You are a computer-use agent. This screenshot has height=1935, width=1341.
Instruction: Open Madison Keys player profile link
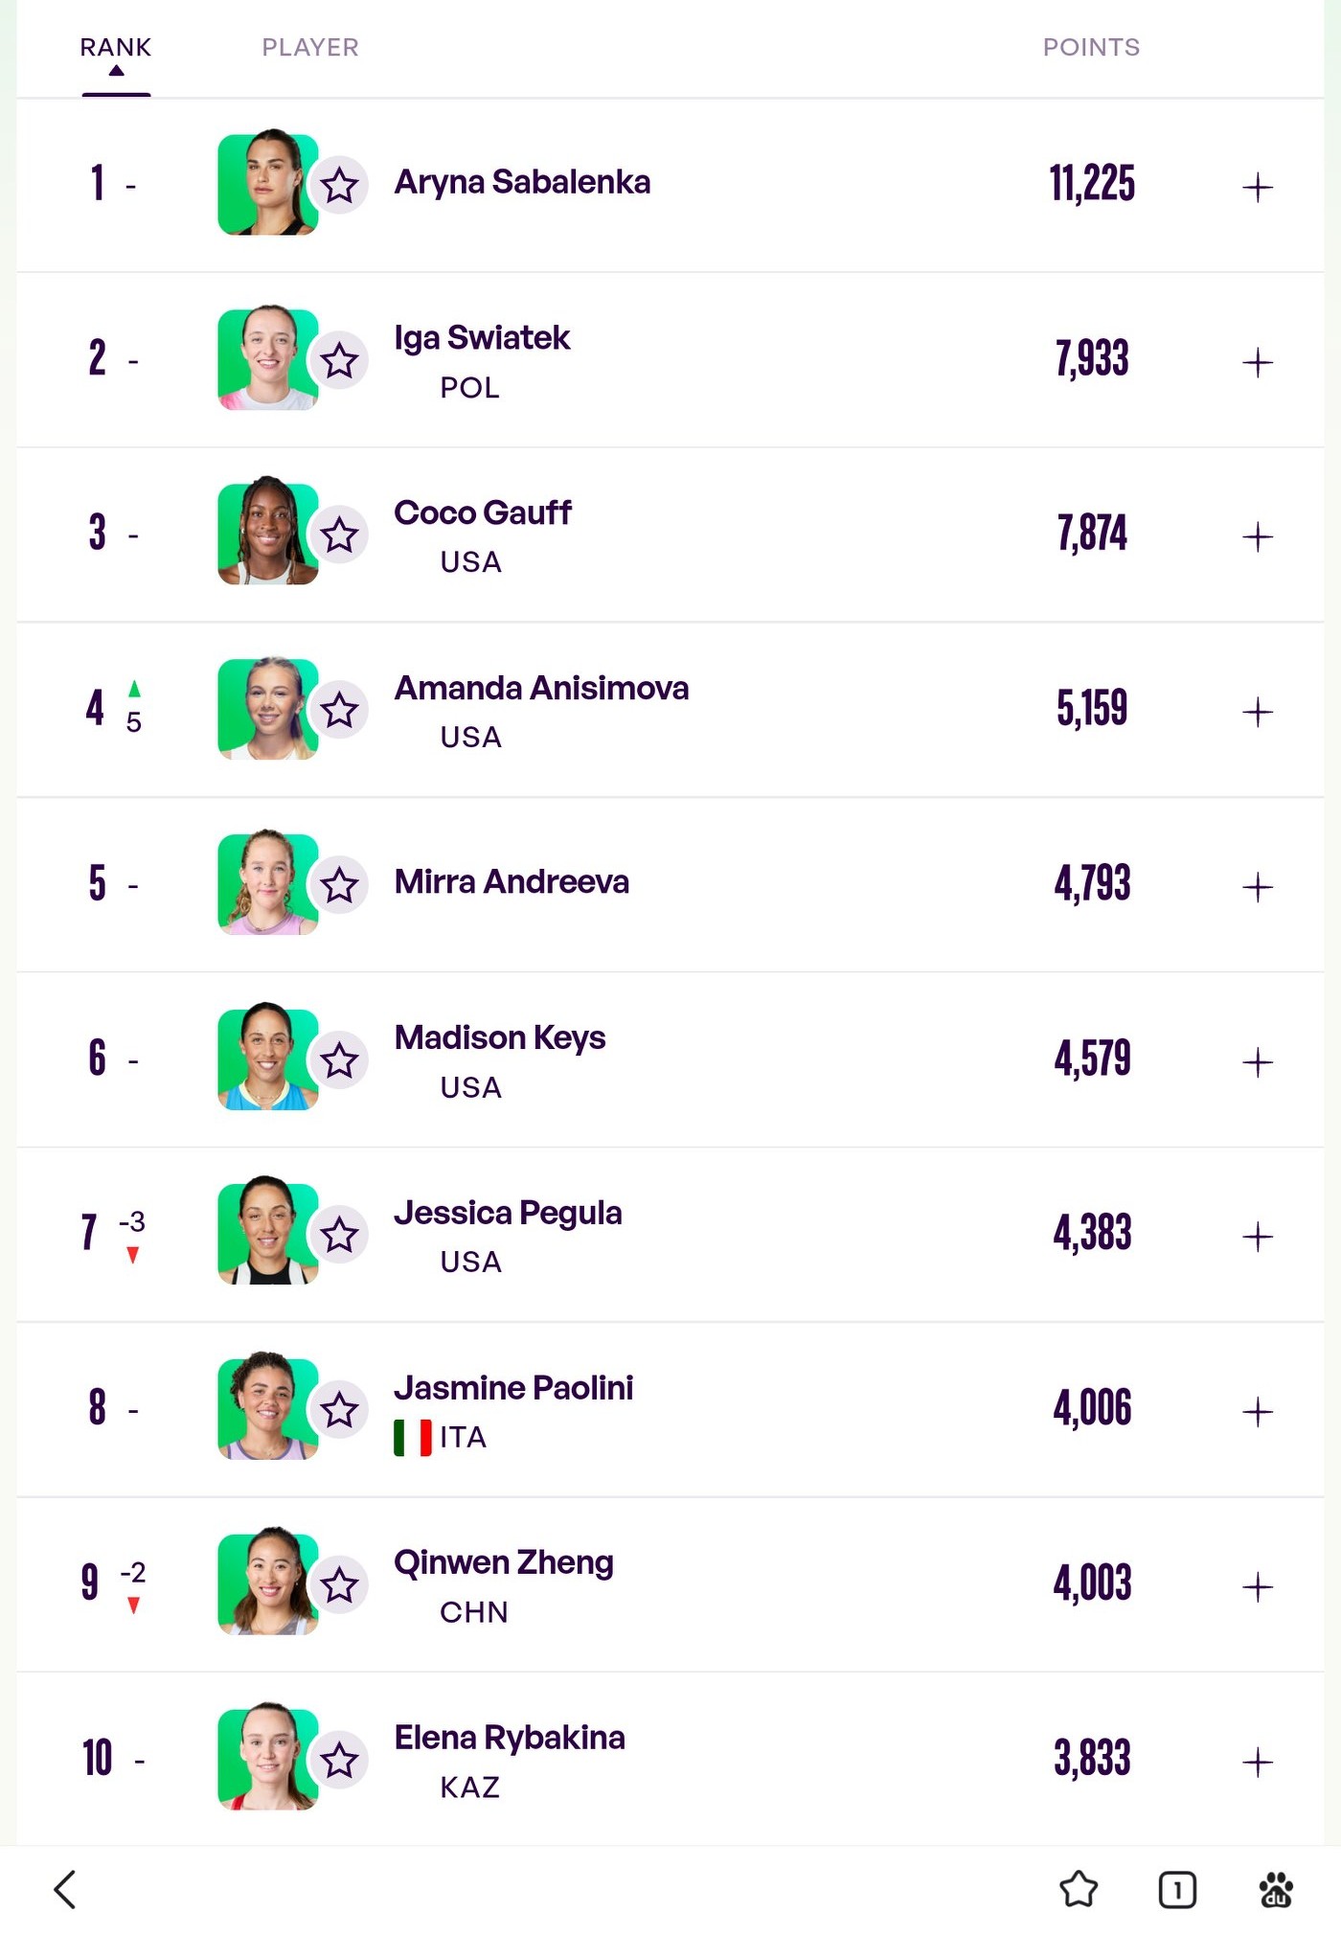500,1037
